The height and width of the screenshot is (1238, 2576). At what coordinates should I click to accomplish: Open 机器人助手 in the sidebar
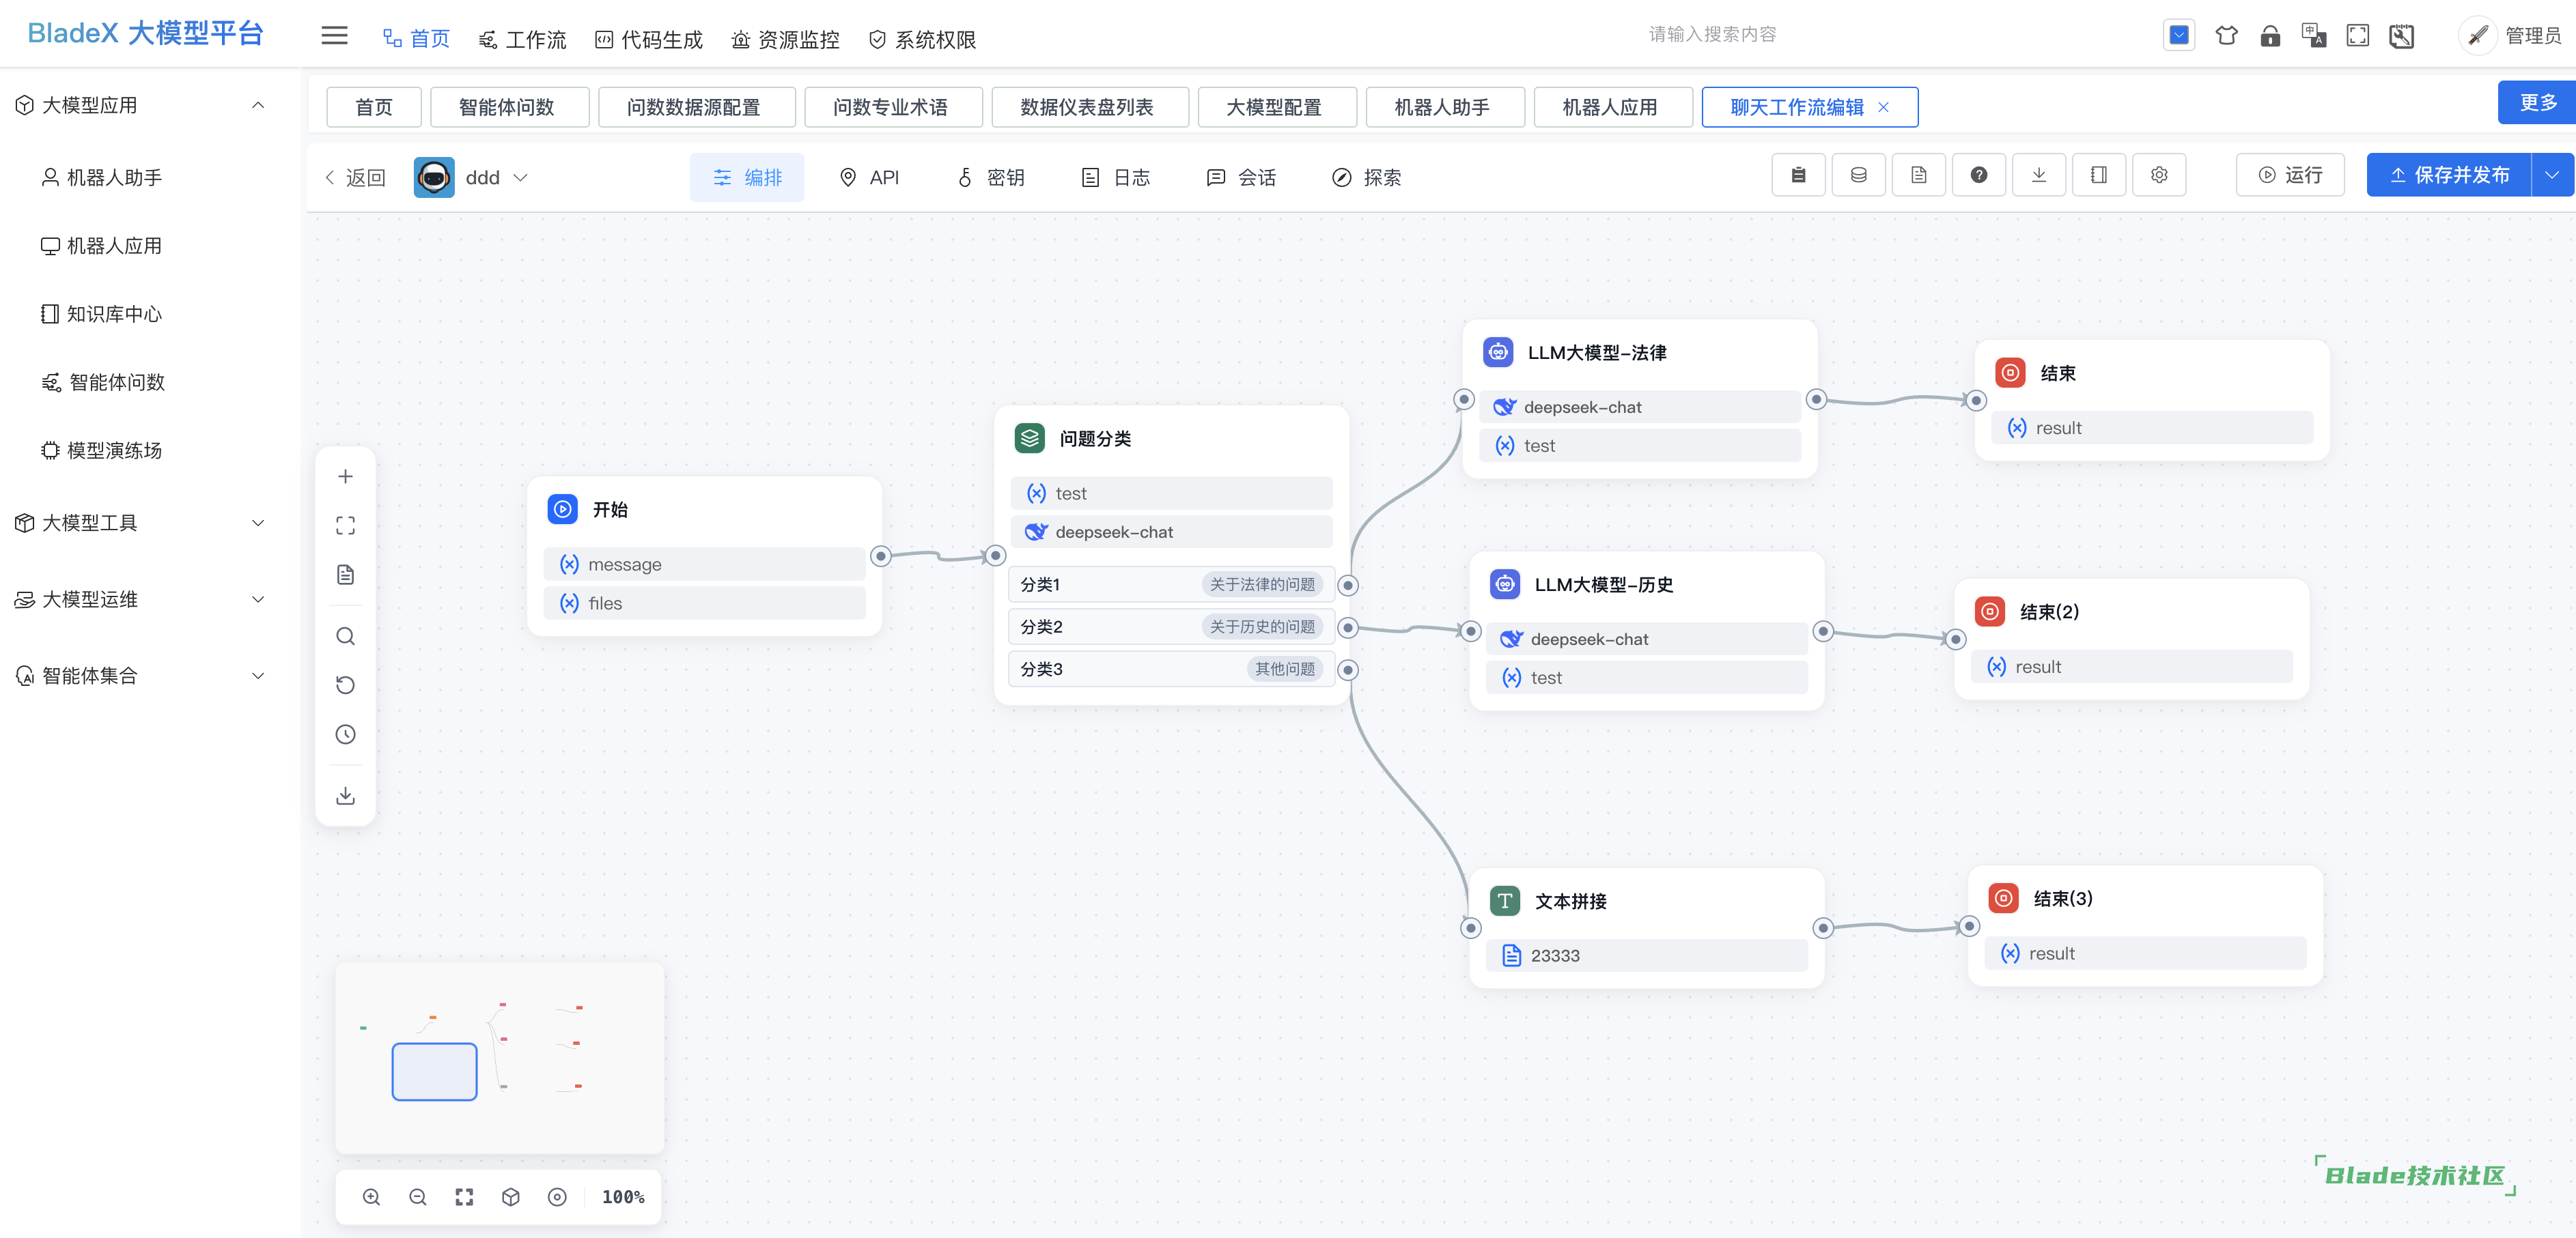click(x=101, y=178)
